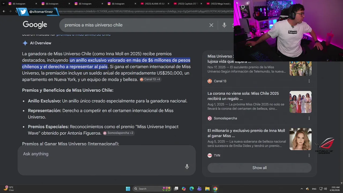Click Show all sources button

259,168
